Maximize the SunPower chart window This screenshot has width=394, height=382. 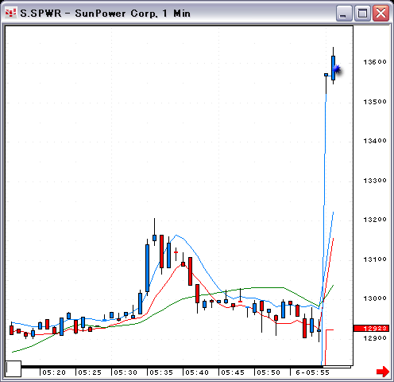tap(362, 13)
